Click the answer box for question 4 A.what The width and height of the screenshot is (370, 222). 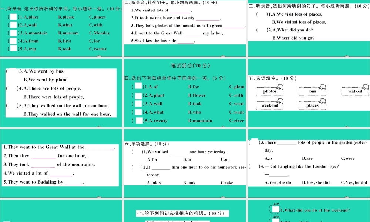click(x=138, y=112)
